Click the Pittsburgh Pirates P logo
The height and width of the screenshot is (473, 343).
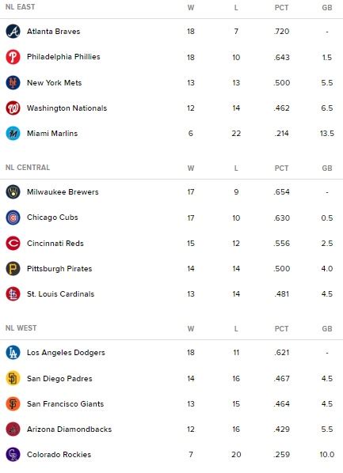tap(13, 268)
